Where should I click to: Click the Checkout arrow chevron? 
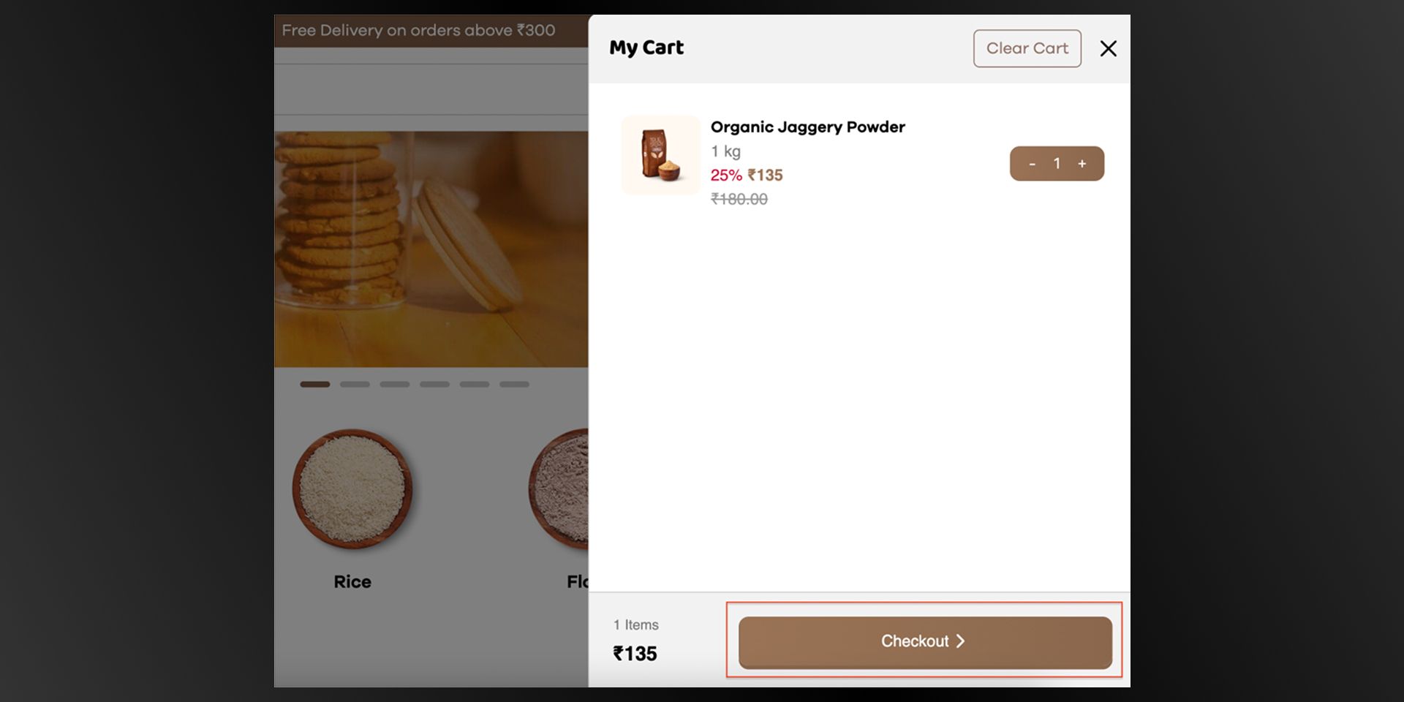pyautogui.click(x=960, y=641)
